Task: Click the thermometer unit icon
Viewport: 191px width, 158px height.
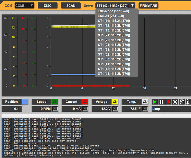Action: tap(188, 102)
